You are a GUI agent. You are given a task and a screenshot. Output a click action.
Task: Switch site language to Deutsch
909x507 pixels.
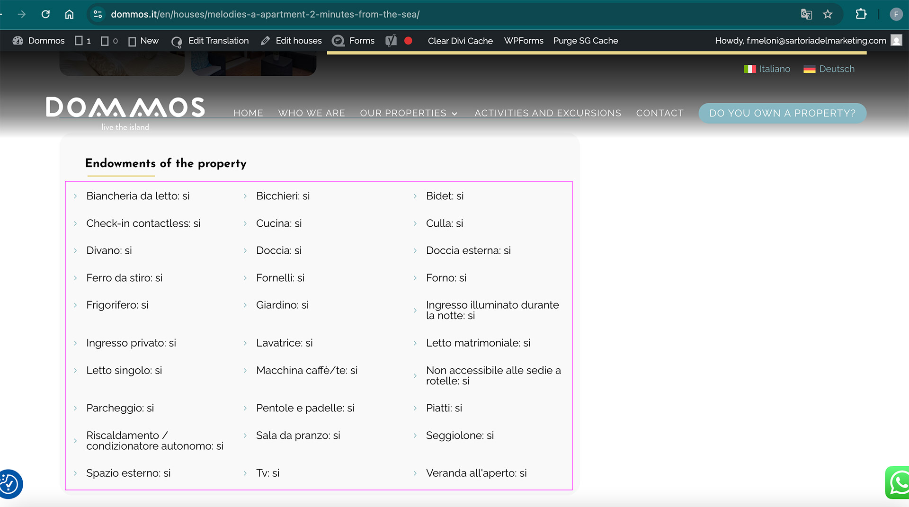coord(829,69)
